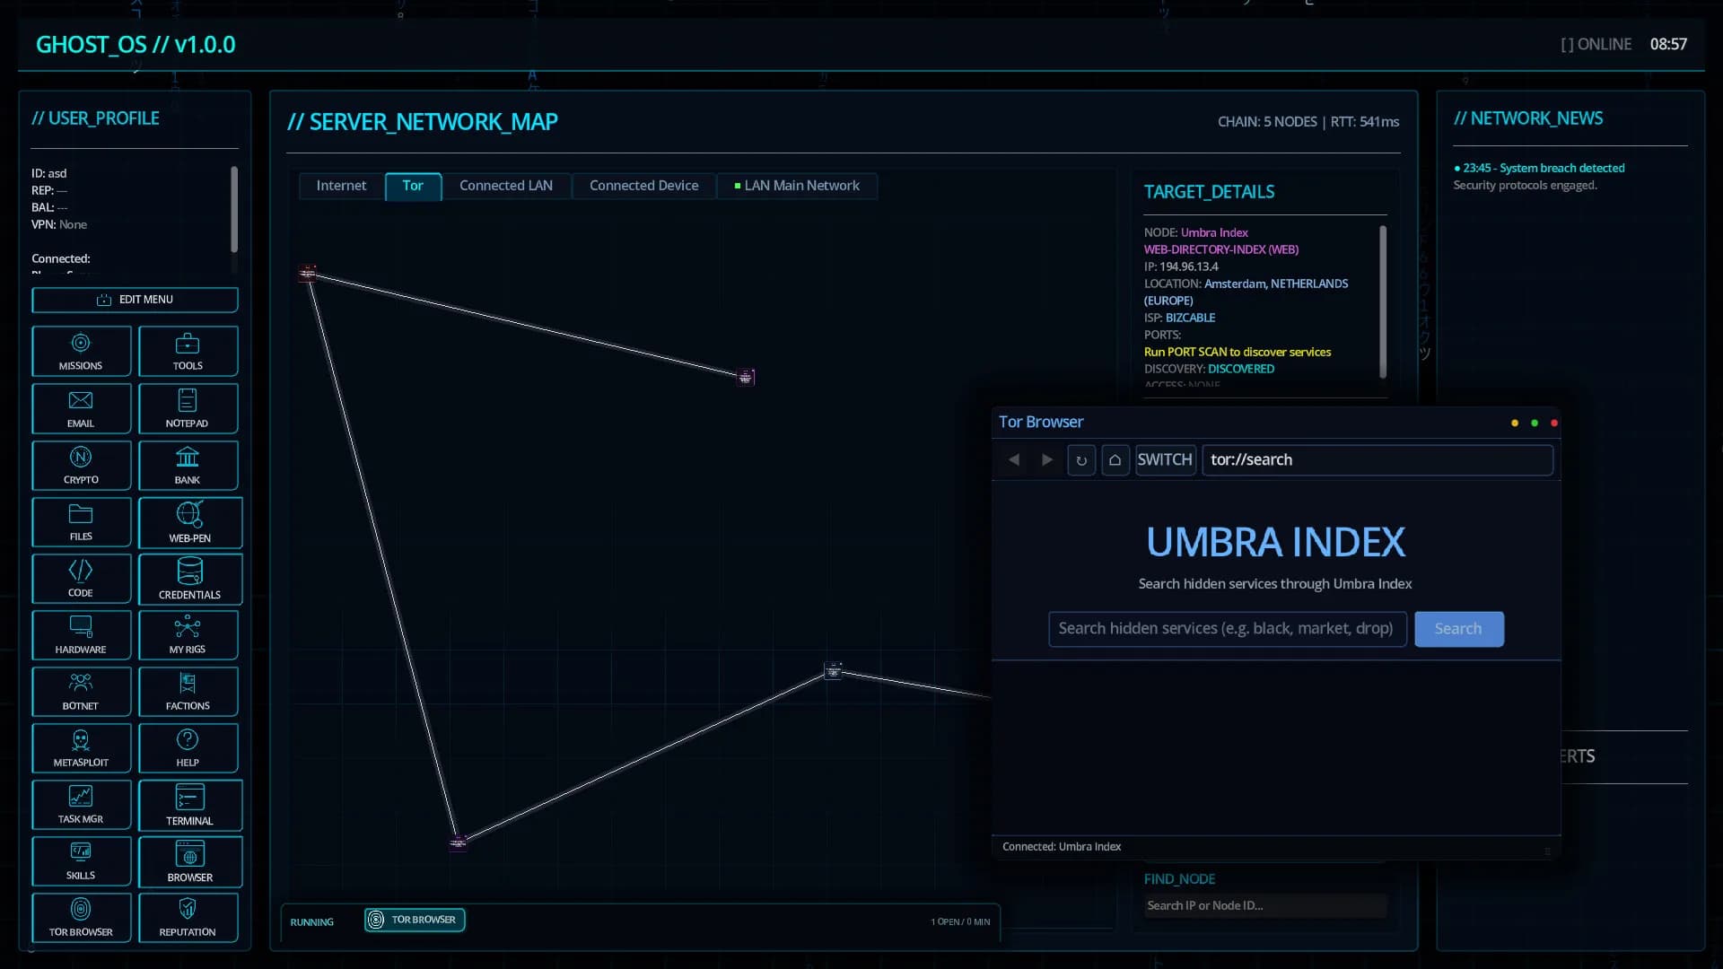Click the SWITCH button in Tor Browser

(x=1165, y=460)
